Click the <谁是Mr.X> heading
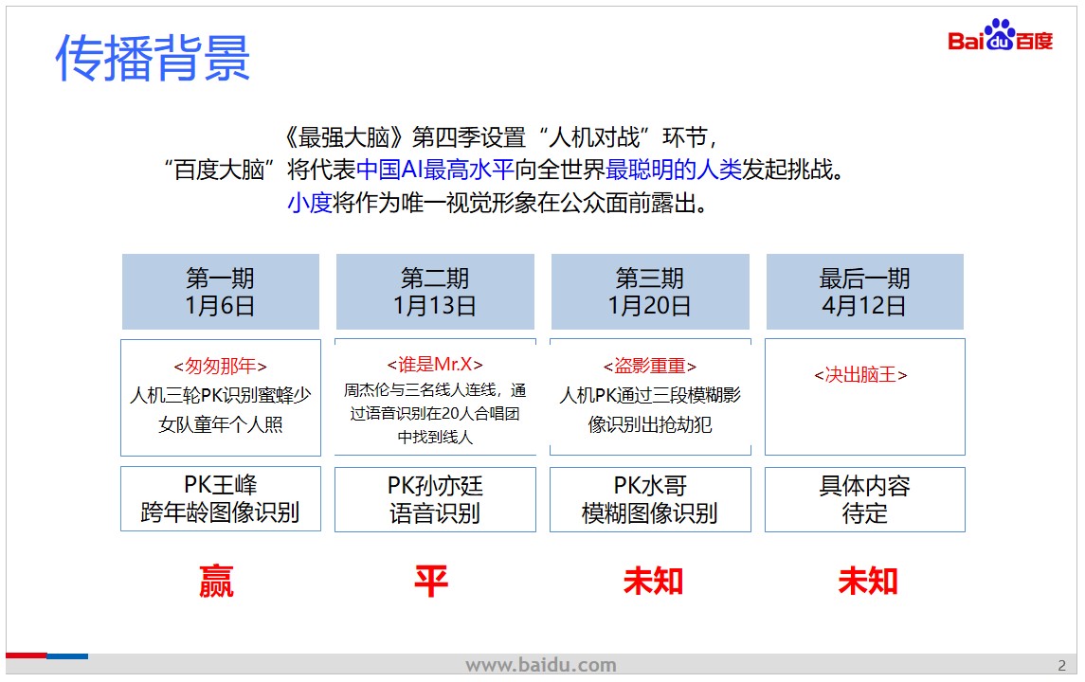This screenshot has width=1085, height=682. 435,364
